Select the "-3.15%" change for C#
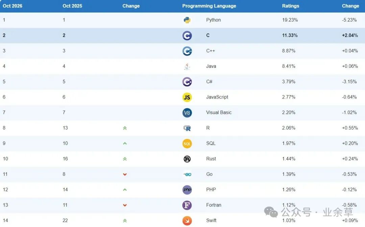 (x=349, y=82)
